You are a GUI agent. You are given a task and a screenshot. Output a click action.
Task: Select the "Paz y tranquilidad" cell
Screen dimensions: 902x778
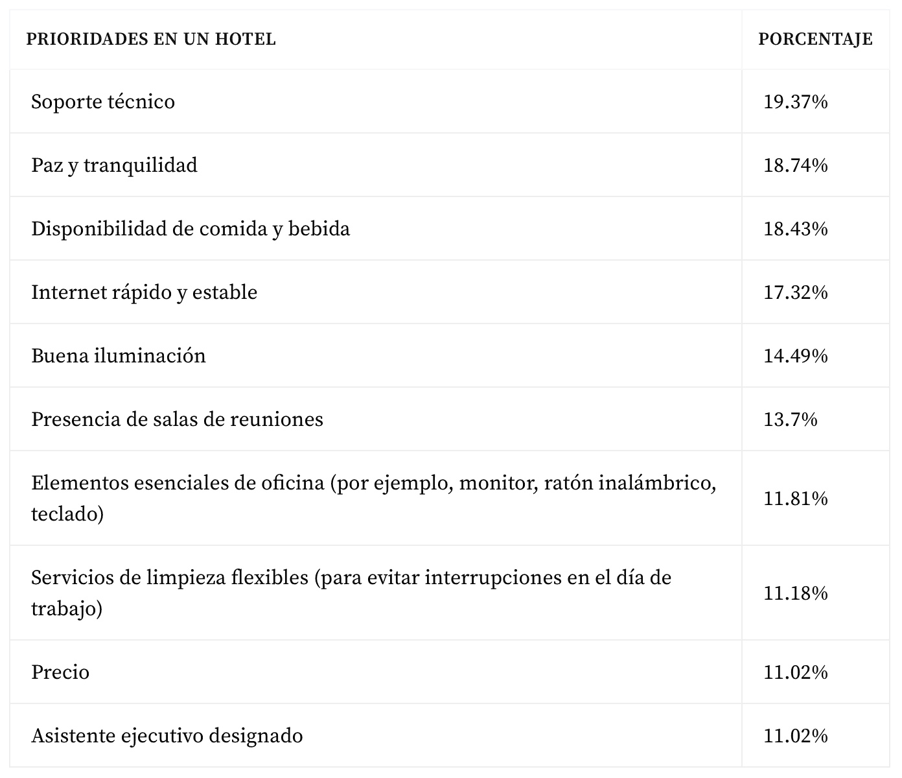[114, 165]
